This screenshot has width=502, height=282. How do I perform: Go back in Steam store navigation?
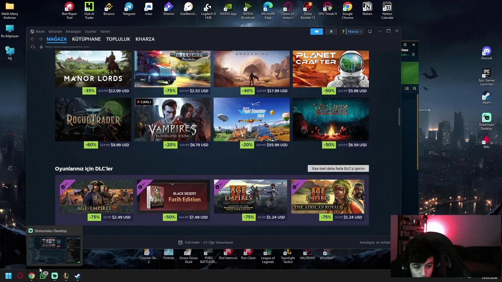click(33, 39)
